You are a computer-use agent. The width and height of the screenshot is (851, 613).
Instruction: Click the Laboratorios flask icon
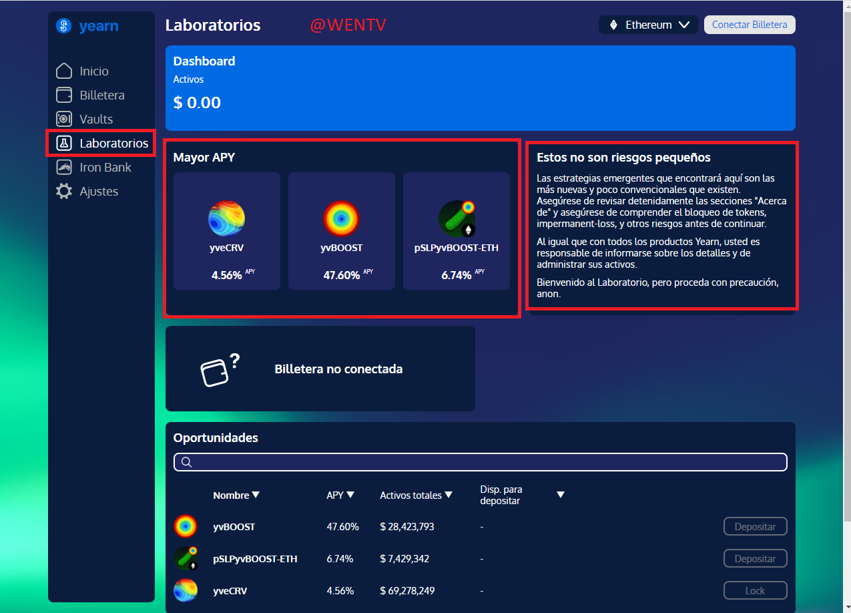click(x=64, y=143)
